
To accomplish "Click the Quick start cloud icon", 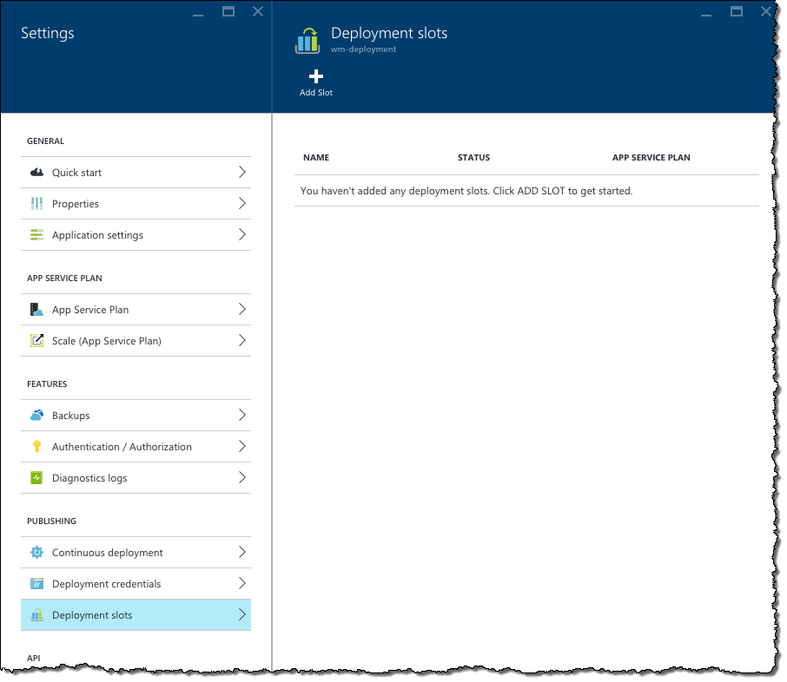I will tap(36, 173).
